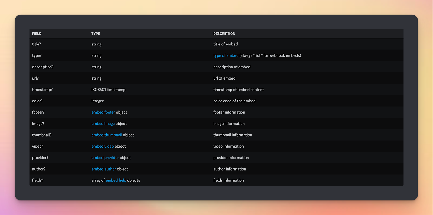Click the TYPE column header
This screenshot has width=433, height=215.
pos(96,34)
